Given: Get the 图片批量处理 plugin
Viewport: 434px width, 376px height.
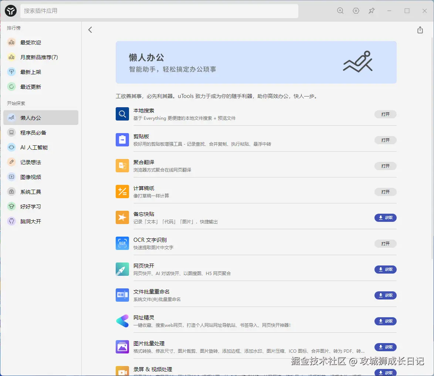Looking at the screenshot, I should click(385, 347).
